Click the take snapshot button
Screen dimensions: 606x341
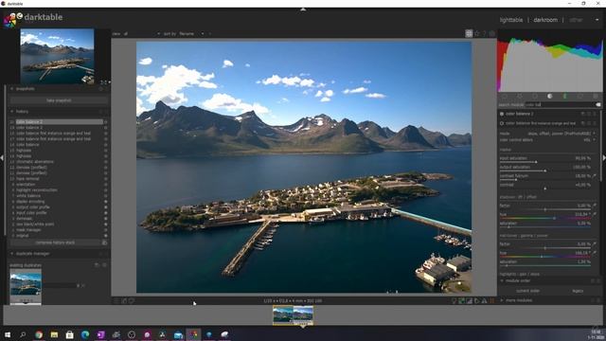coord(59,100)
